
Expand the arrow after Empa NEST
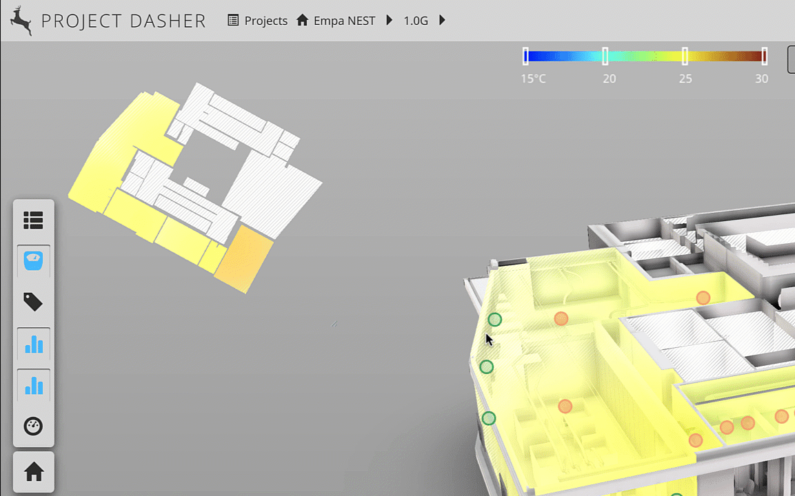pyautogui.click(x=389, y=21)
